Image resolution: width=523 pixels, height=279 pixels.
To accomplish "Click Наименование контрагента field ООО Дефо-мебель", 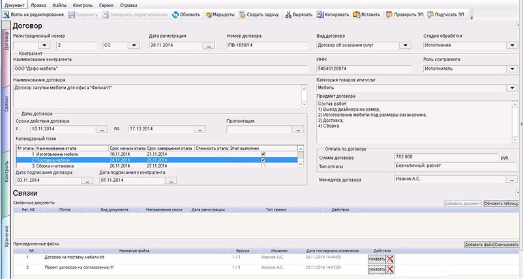I will point(160,68).
